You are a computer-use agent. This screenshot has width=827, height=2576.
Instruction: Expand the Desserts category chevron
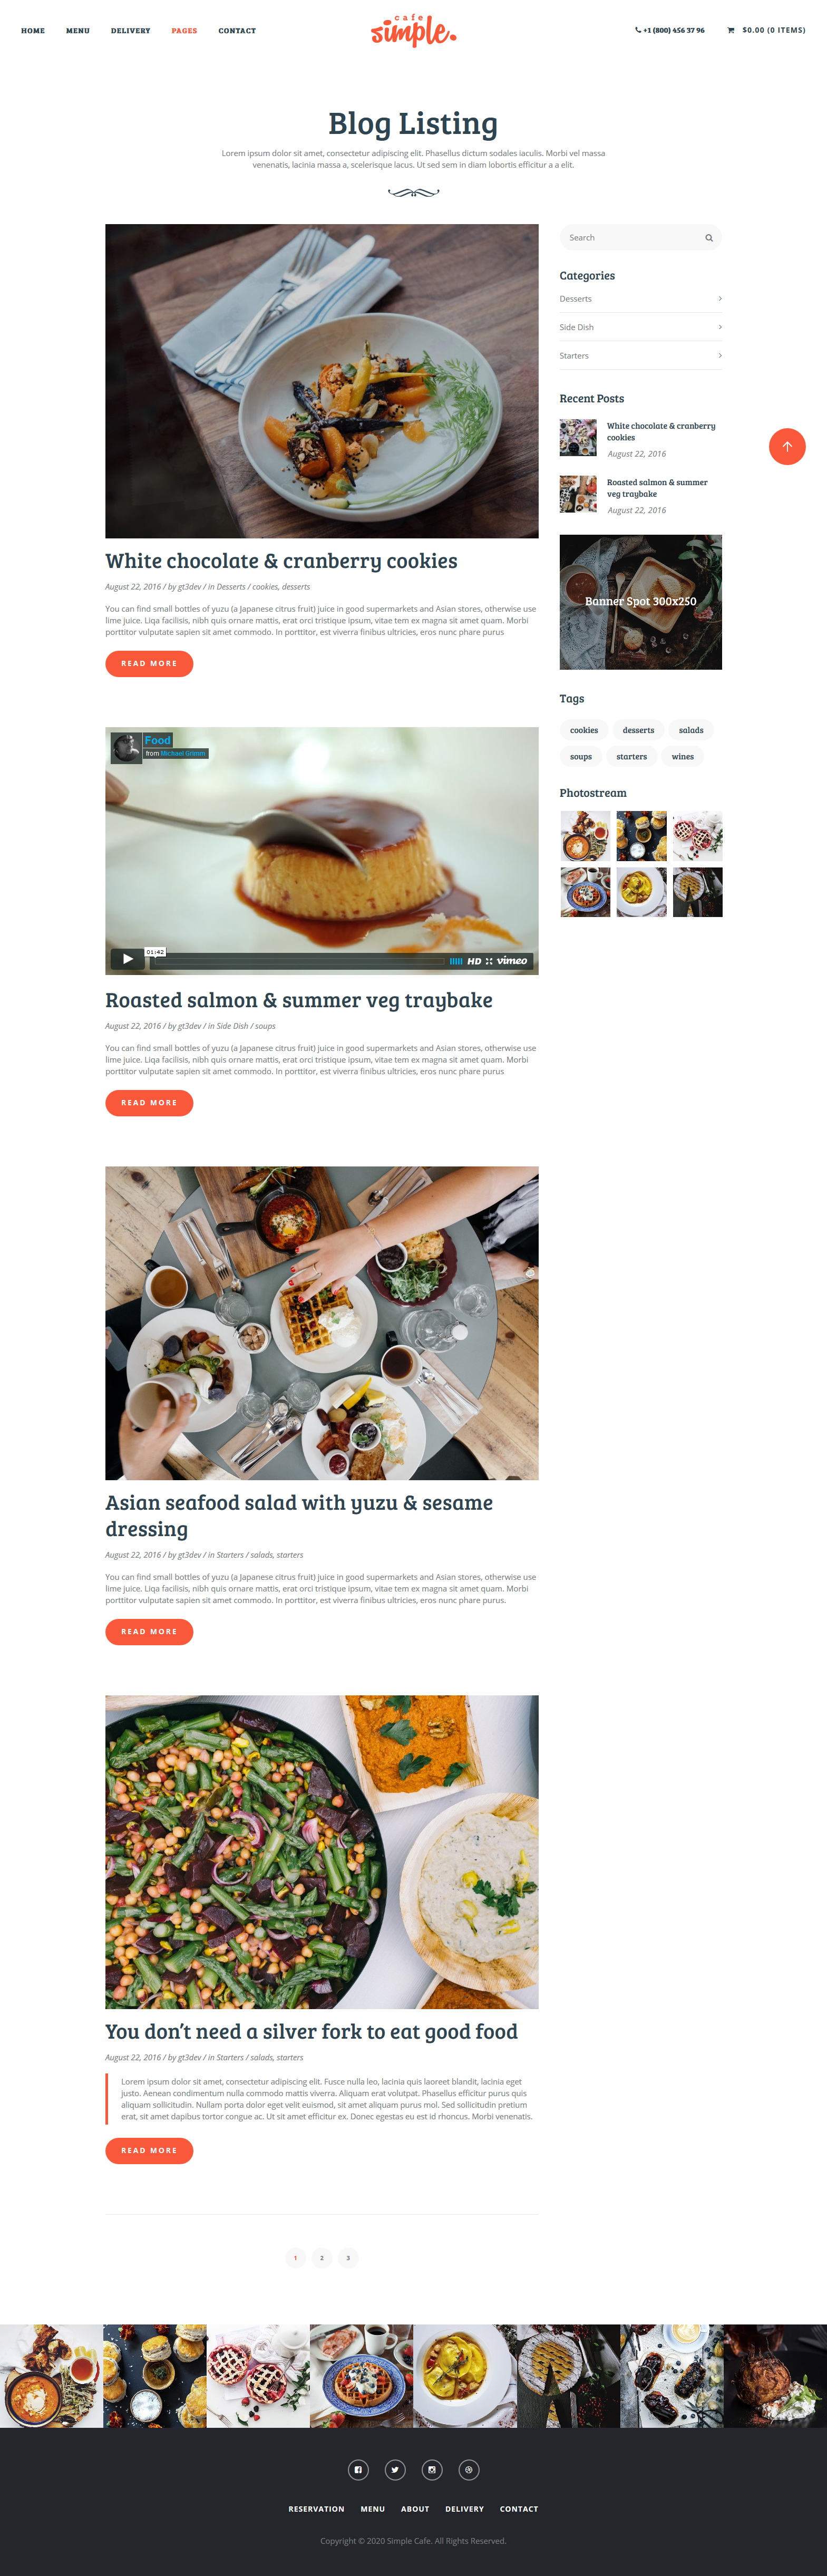tap(720, 299)
